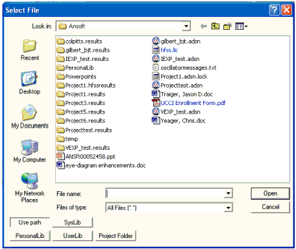Focus the File name input field
The width and height of the screenshot is (296, 249).
click(166, 193)
